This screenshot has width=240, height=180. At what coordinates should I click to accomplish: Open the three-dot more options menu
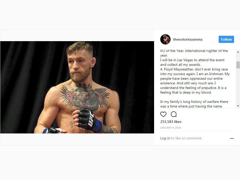click(232, 138)
